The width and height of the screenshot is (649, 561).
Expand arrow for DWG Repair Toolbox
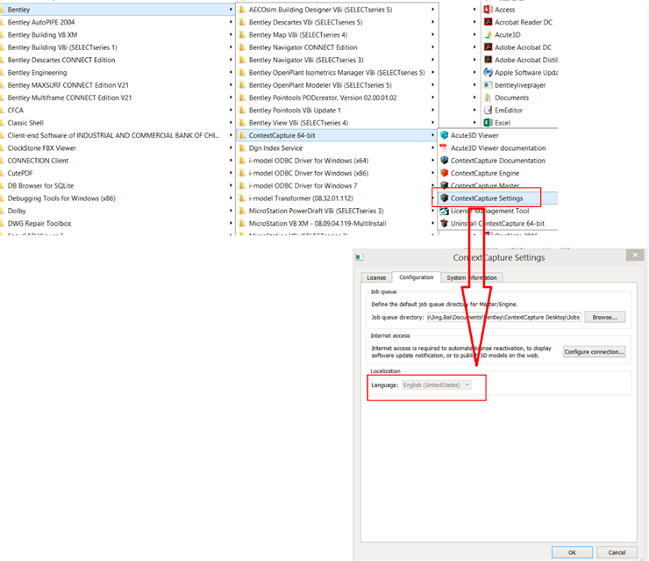[x=231, y=223]
